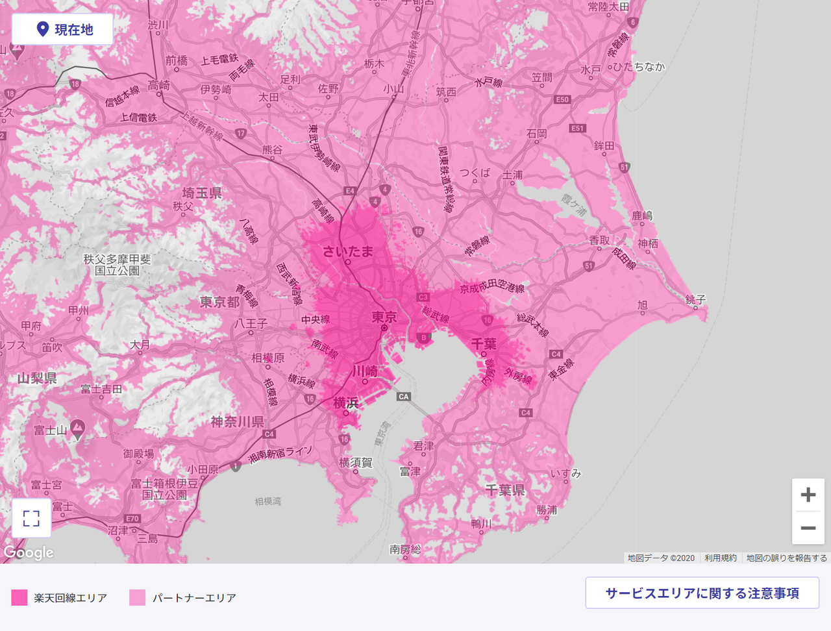Click the E70 expressway shield
The height and width of the screenshot is (631, 831).
132,519
